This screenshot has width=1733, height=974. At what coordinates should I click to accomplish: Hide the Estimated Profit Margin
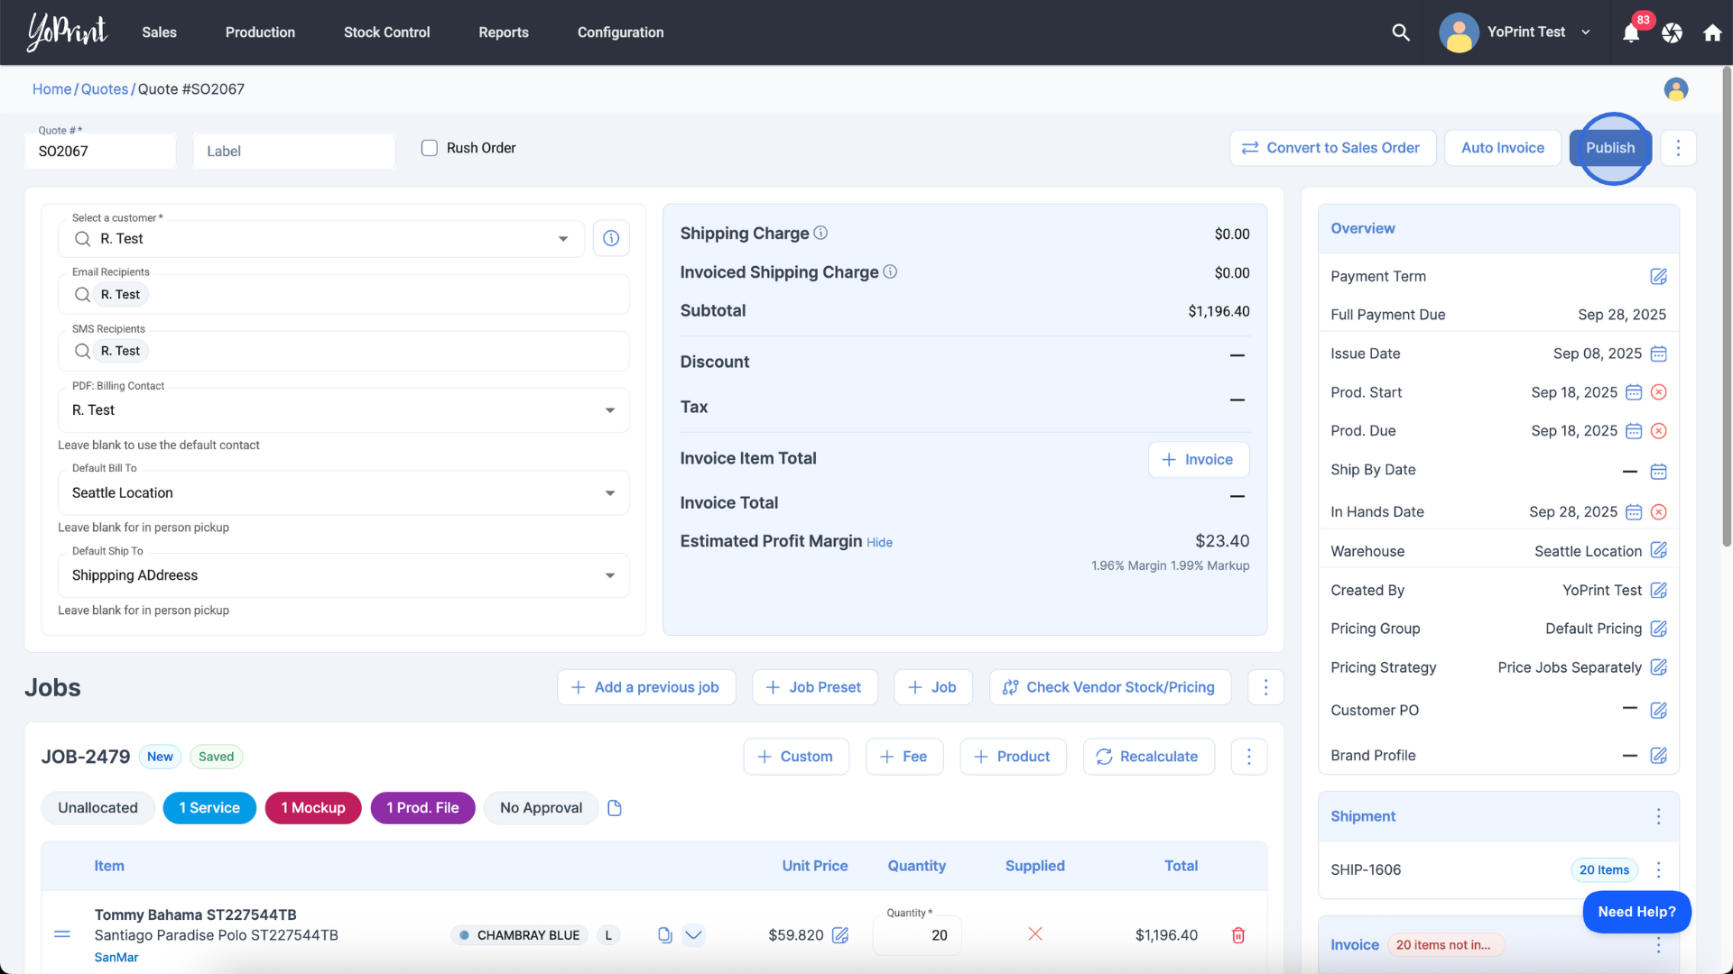tap(879, 542)
